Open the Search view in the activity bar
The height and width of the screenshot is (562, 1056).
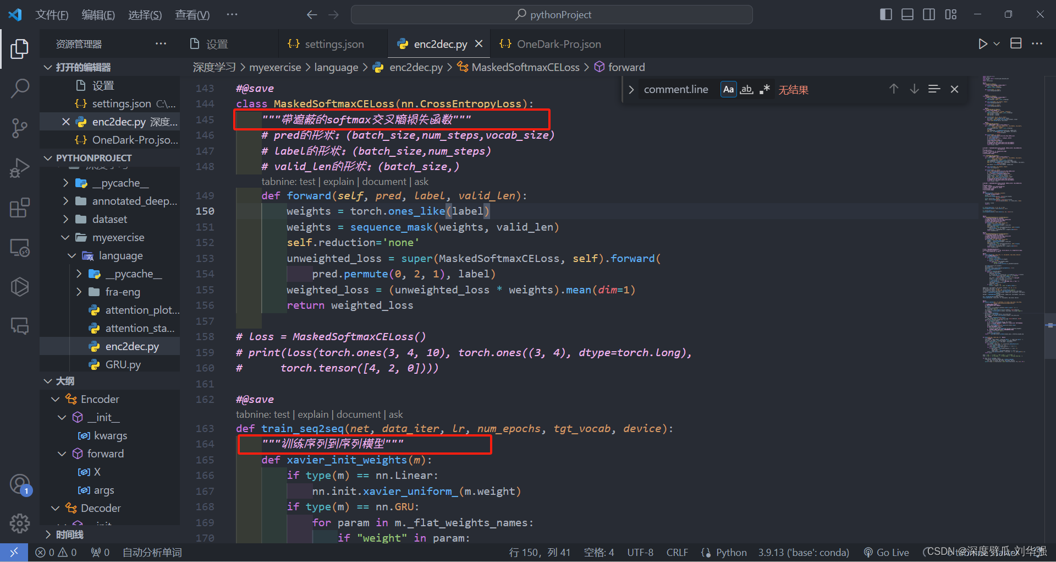point(20,88)
